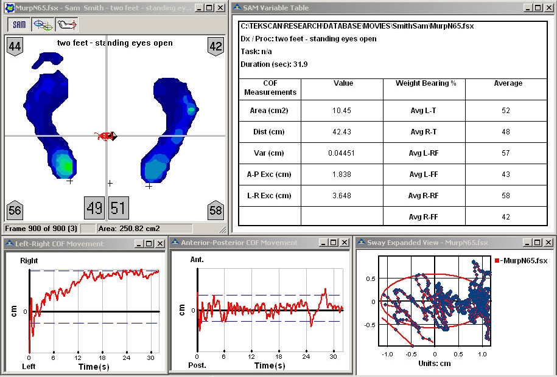Click the window resize grip corner
This screenshot has height=377, width=557.
coord(223,229)
